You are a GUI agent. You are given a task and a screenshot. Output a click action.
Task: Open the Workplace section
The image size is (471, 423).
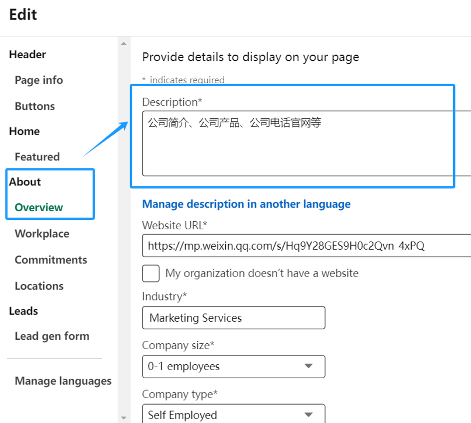pyautogui.click(x=42, y=234)
